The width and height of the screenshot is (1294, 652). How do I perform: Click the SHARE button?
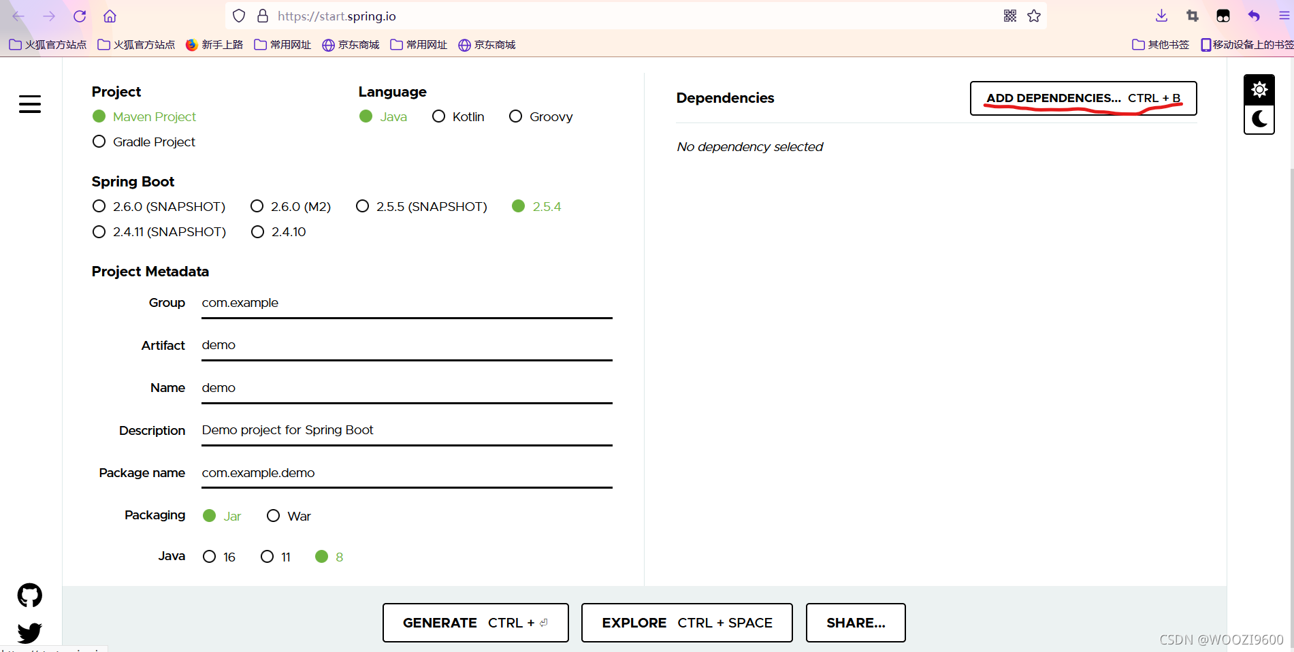click(856, 623)
